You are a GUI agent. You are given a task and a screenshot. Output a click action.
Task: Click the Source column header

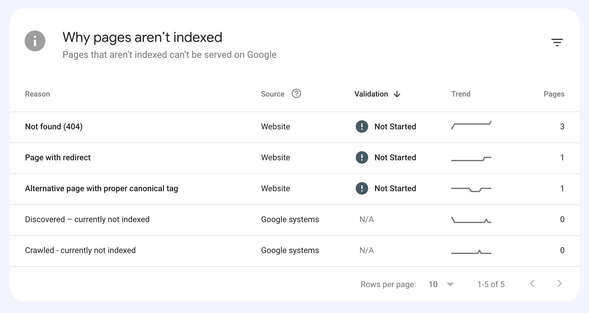(x=273, y=94)
